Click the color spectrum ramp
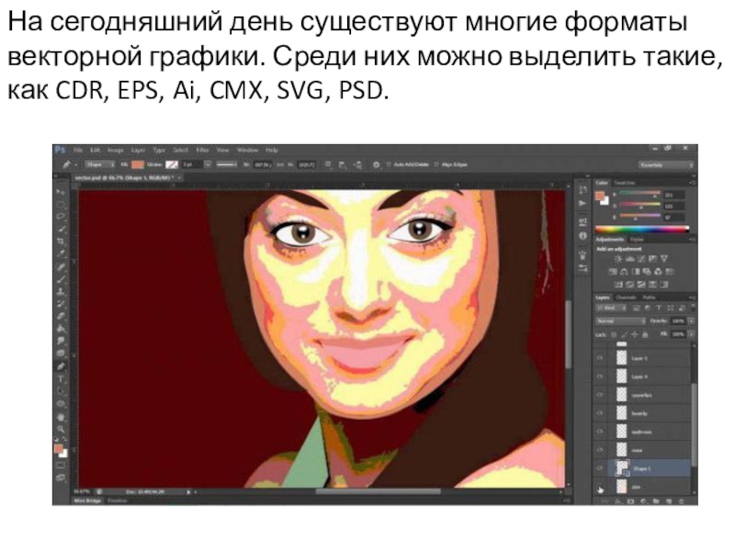This screenshot has width=735, height=551. 642,229
